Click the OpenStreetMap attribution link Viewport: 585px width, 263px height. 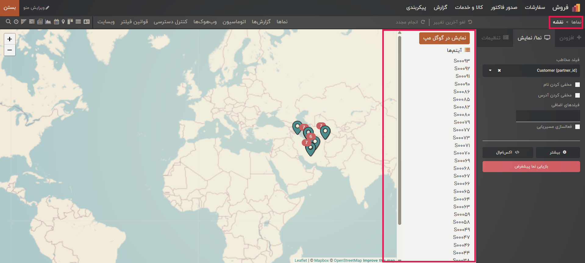tap(348, 260)
